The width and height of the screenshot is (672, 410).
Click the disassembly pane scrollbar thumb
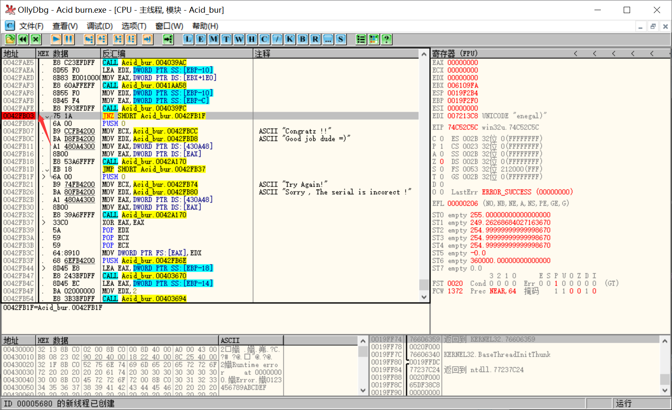(x=424, y=284)
